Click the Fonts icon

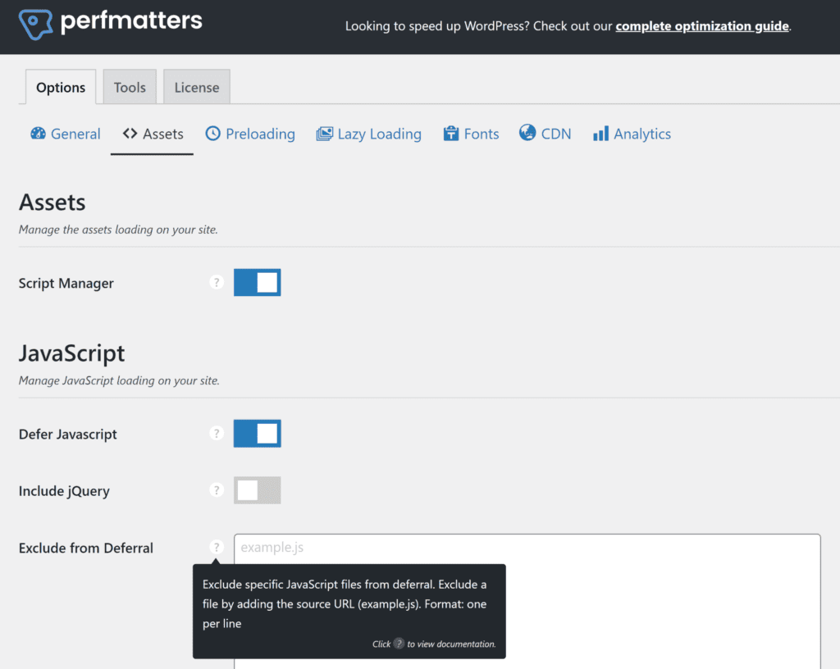click(x=451, y=134)
